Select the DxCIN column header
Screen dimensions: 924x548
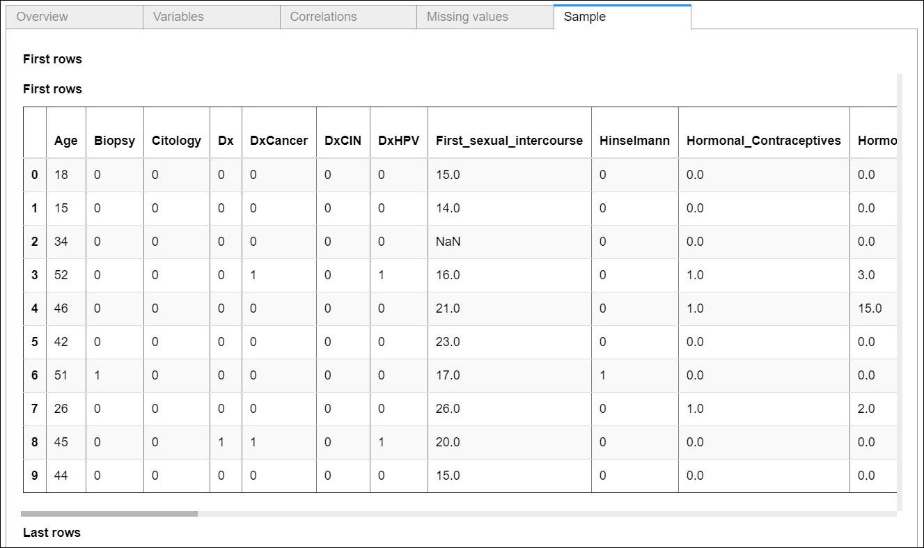point(343,140)
